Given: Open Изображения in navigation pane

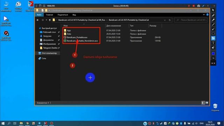Looking at the screenshot, I should click(49, 44).
